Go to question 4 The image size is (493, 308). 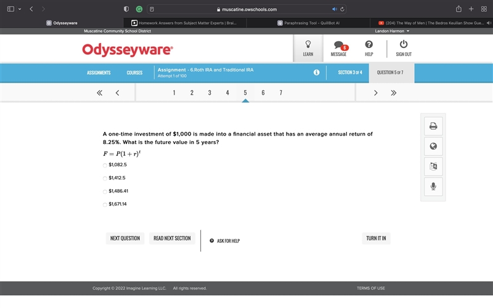[x=227, y=93]
